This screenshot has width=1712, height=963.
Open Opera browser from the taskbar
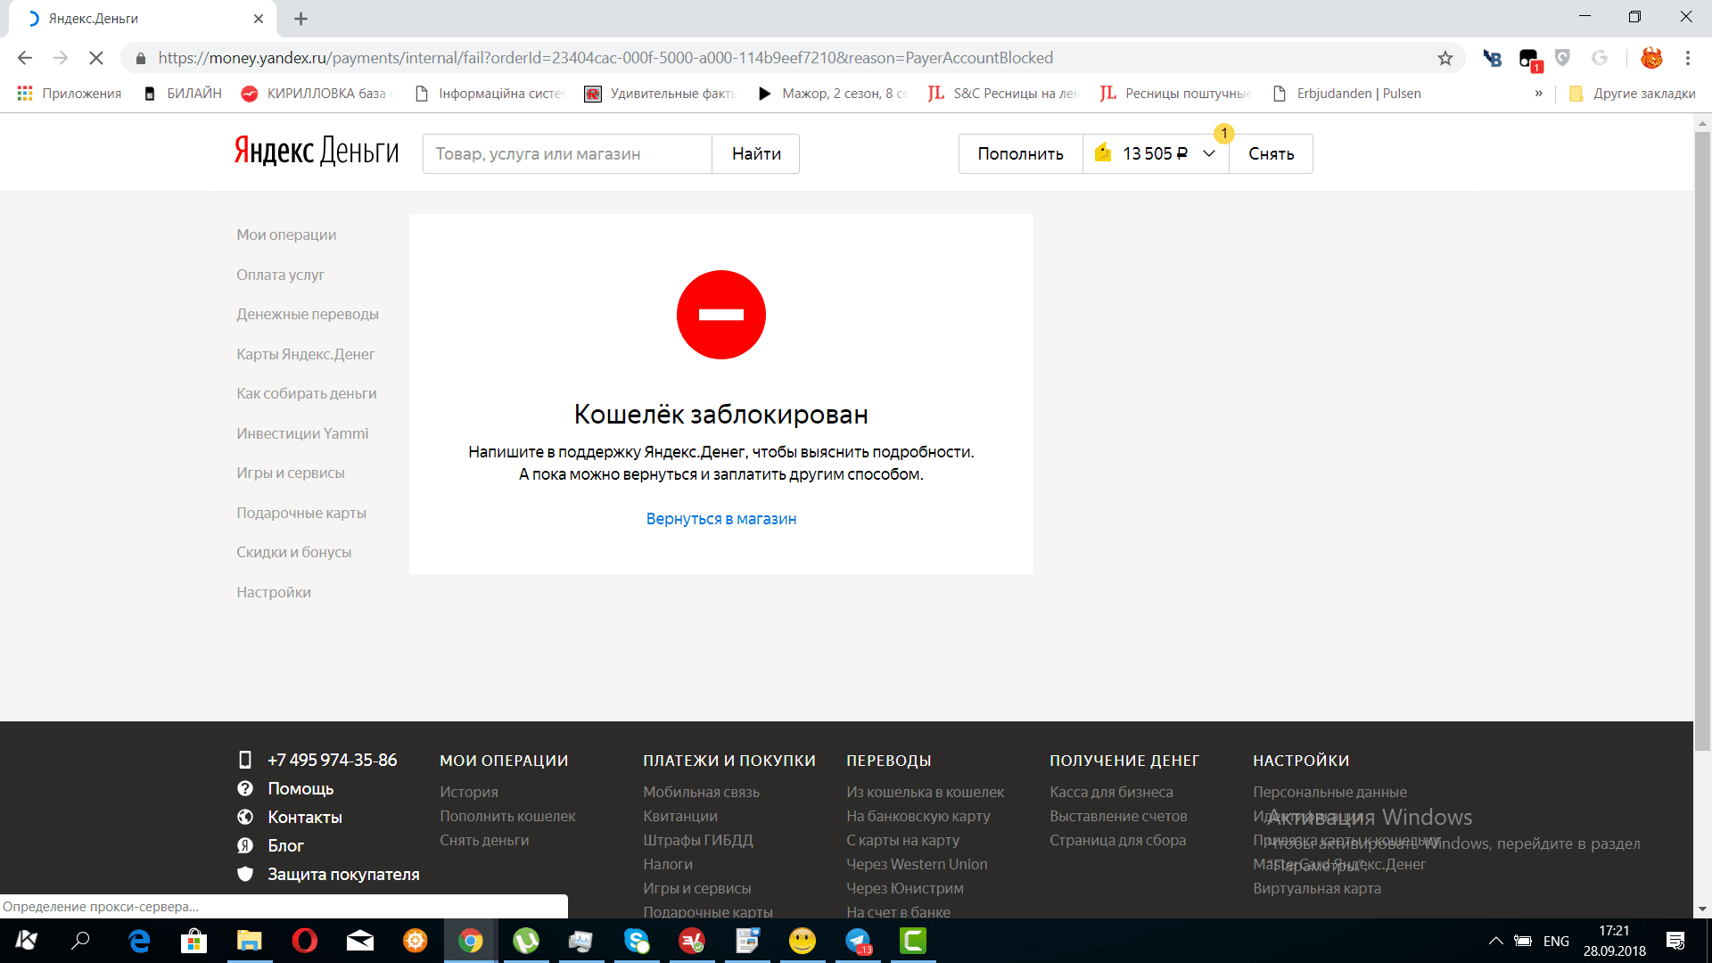pyautogui.click(x=304, y=941)
